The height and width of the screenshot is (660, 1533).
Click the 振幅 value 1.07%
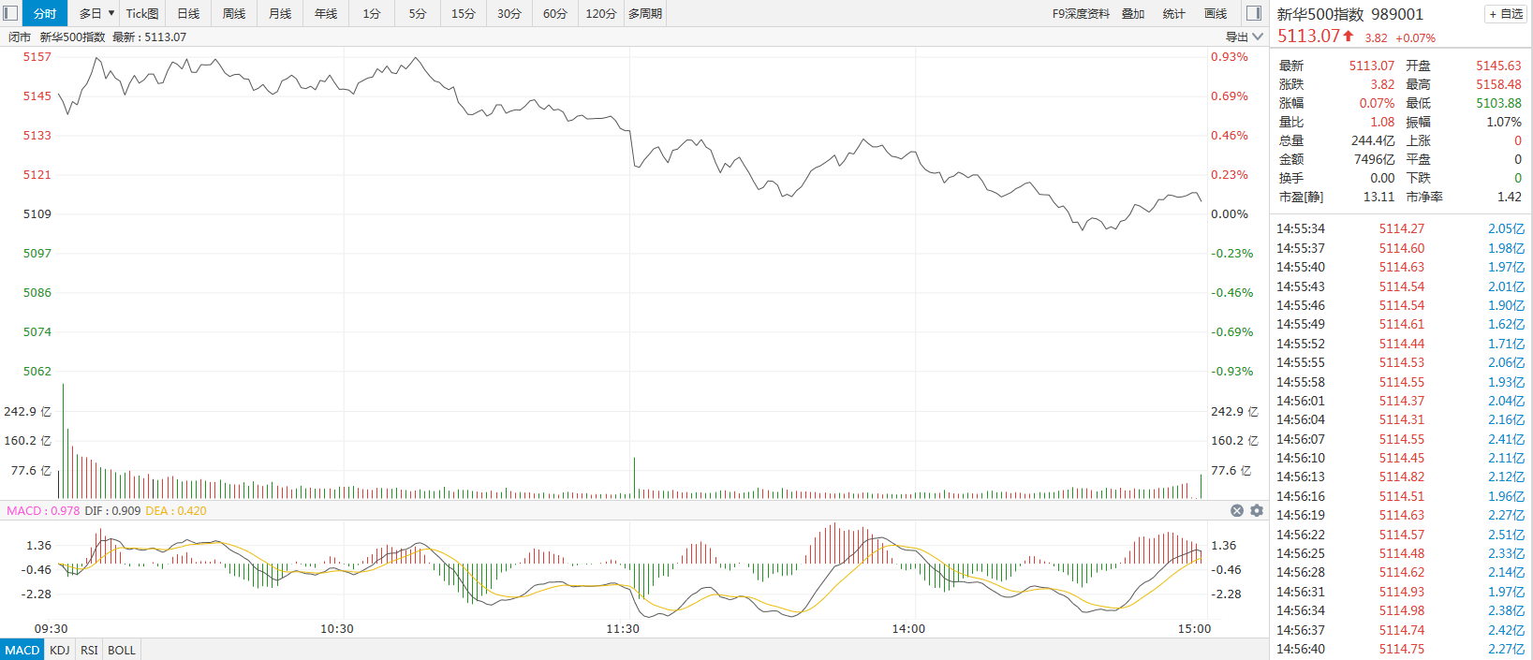coord(1504,122)
